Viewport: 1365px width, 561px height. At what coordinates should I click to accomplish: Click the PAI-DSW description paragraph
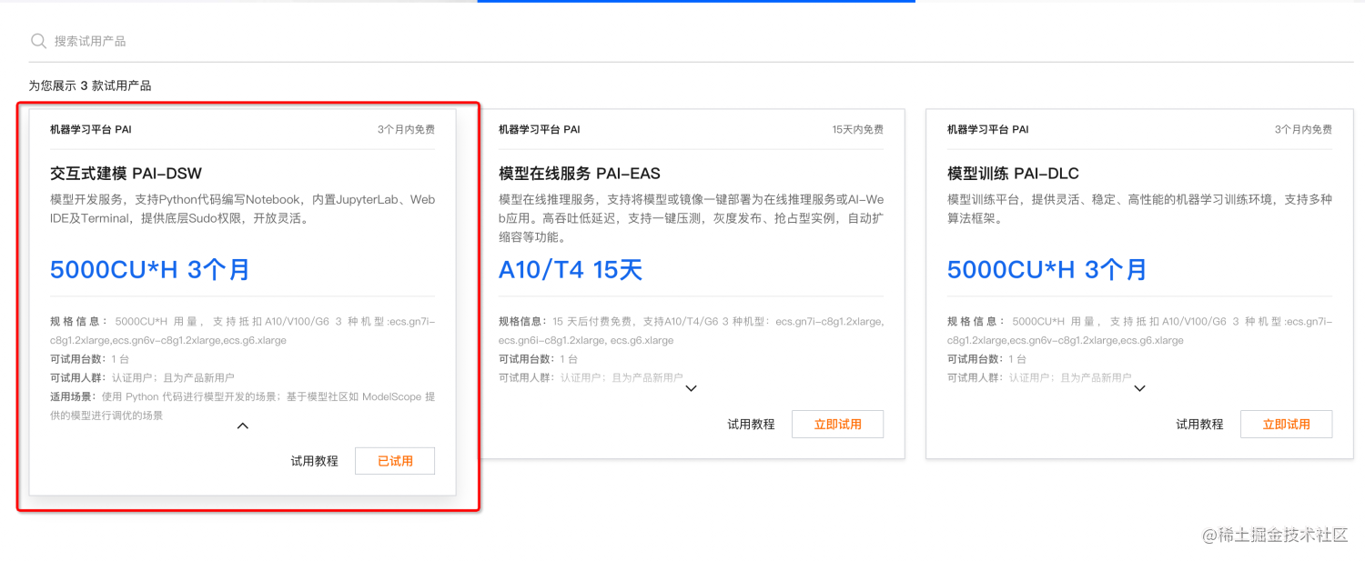click(x=242, y=209)
